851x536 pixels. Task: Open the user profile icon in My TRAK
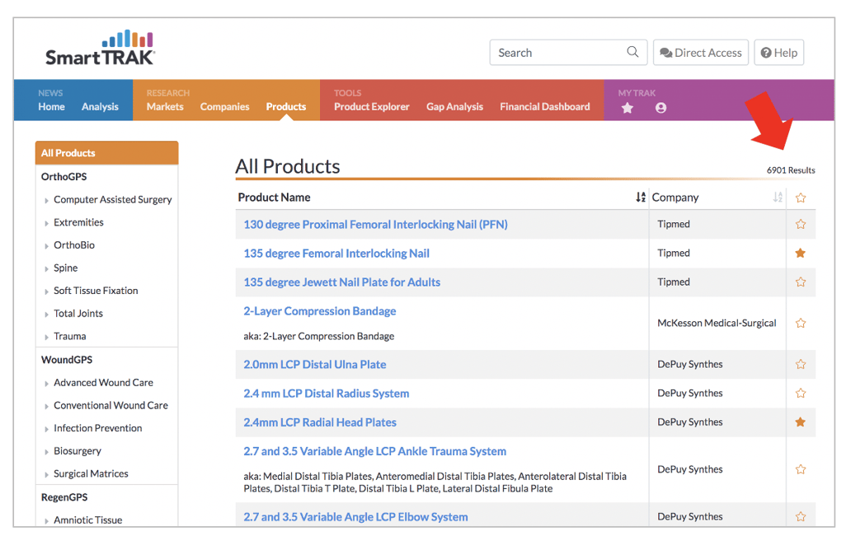coord(661,108)
